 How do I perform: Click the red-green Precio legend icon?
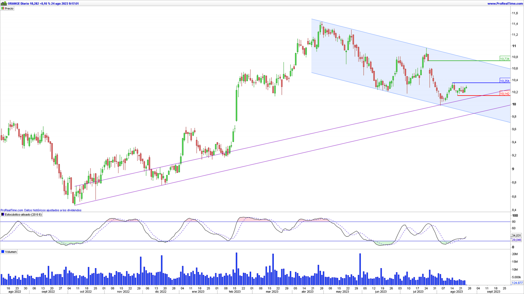pyautogui.click(x=3, y=9)
